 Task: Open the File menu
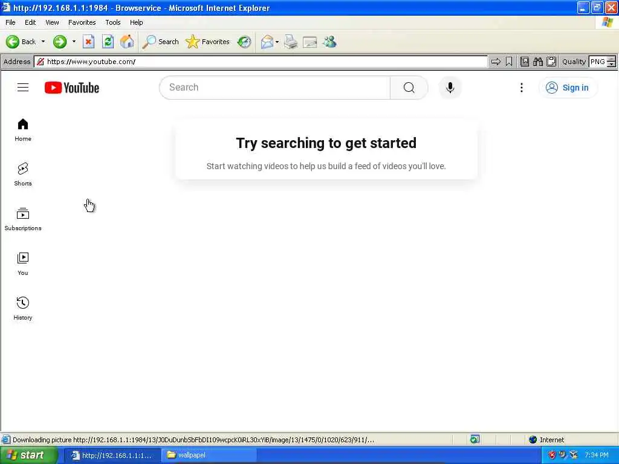pyautogui.click(x=11, y=22)
